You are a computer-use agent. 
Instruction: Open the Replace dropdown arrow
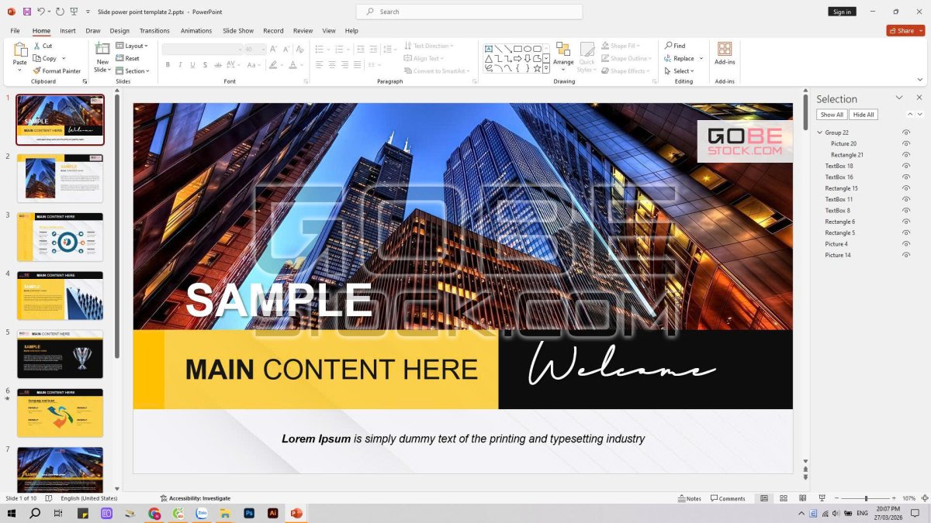click(x=701, y=58)
